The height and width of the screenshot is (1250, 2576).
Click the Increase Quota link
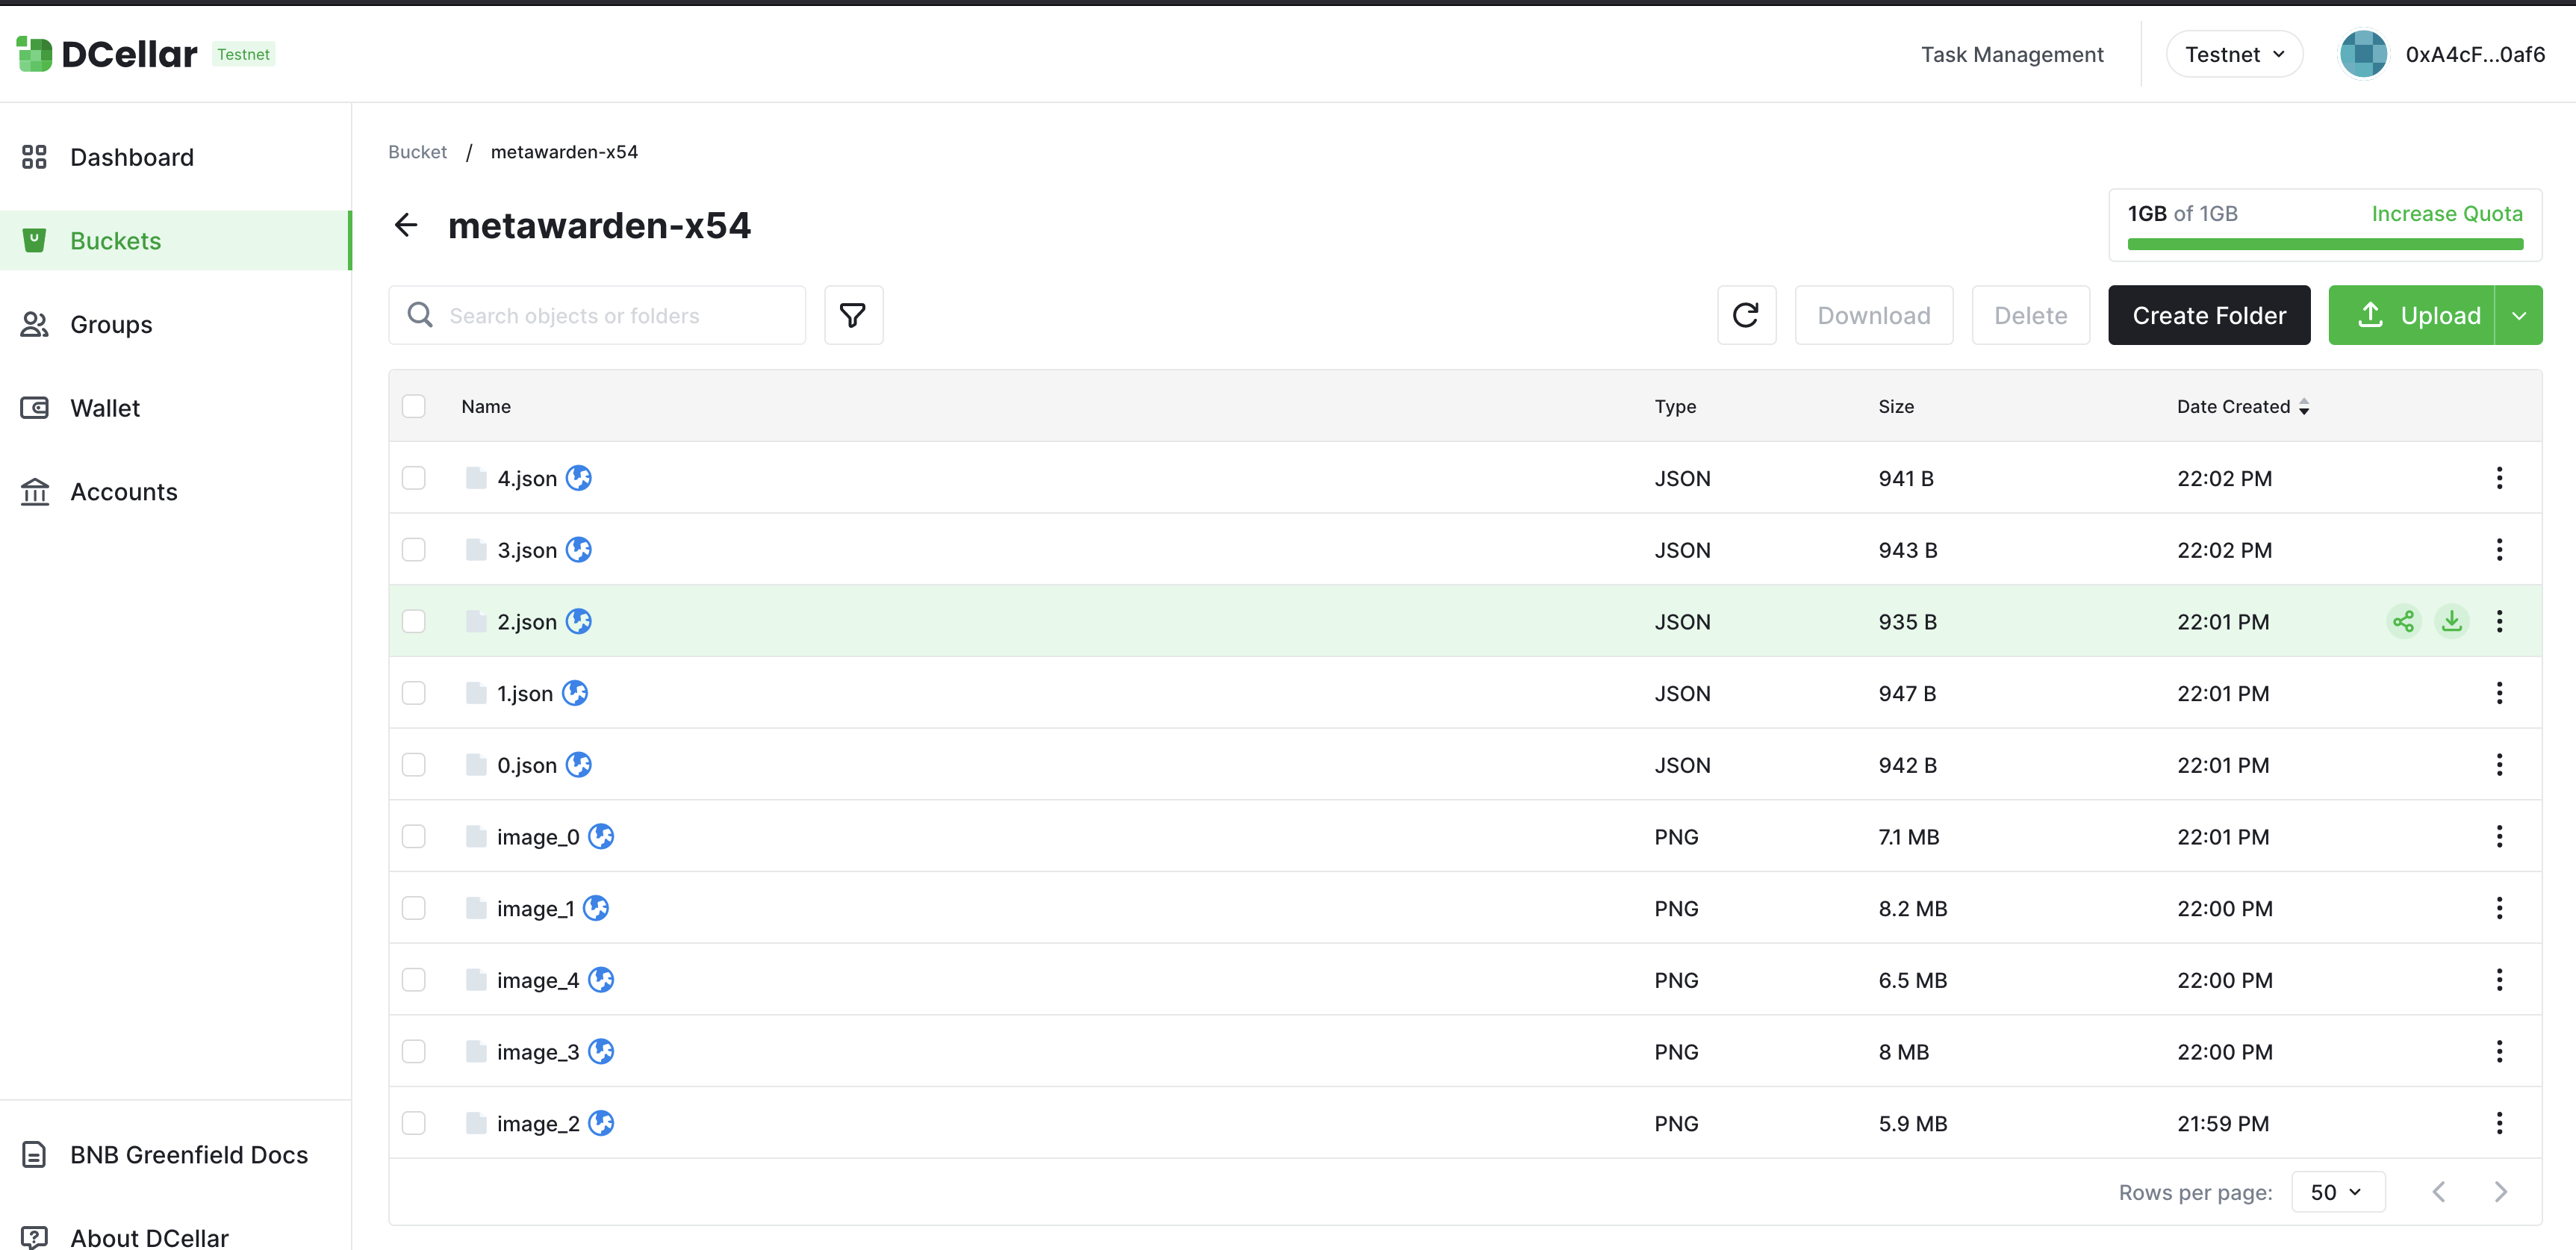[2446, 213]
